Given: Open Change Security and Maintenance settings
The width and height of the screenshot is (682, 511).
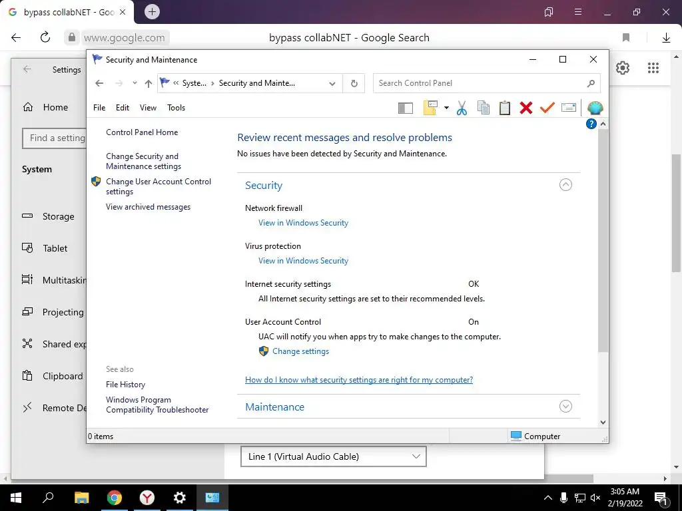Looking at the screenshot, I should (144, 161).
